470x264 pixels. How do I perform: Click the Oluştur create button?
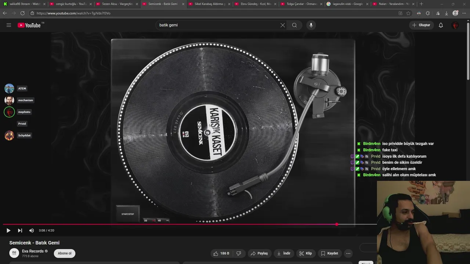pyautogui.click(x=421, y=25)
